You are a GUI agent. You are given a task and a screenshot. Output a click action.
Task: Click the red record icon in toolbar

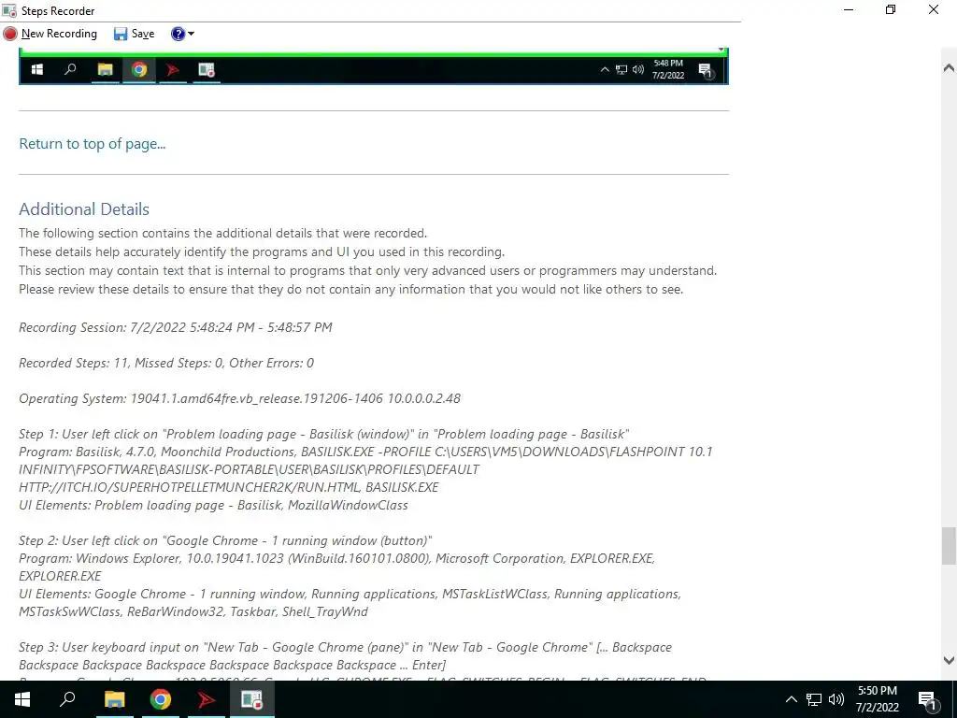(9, 34)
